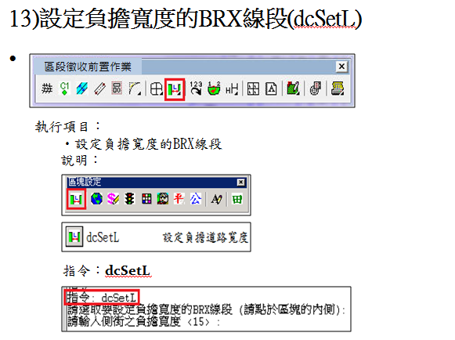This screenshot has height=340, width=455.
Task: Select the green 田 field icon
Action: click(x=237, y=200)
